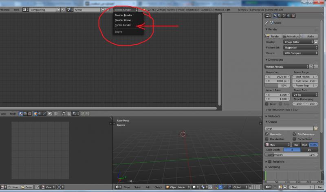This screenshot has width=326, height=192.
Task: Open the Device GPU Compute dropdown
Action: tap(300, 53)
